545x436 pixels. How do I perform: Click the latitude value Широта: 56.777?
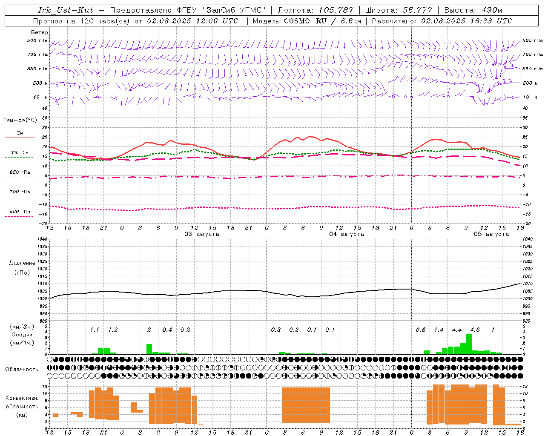[399, 10]
